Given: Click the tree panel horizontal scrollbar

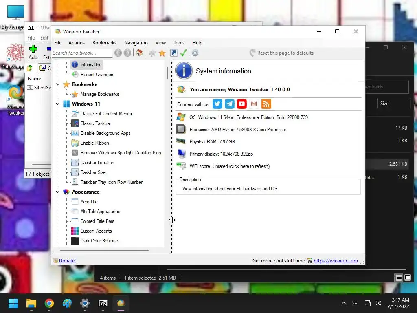Looking at the screenshot, I should coord(104,251).
